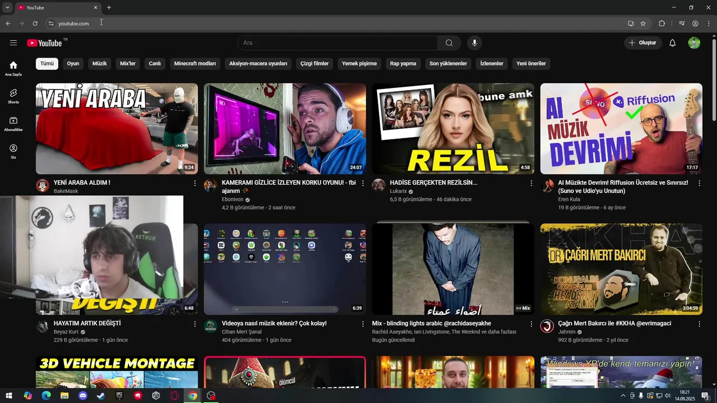Open Chrome media controls icon

point(682,24)
